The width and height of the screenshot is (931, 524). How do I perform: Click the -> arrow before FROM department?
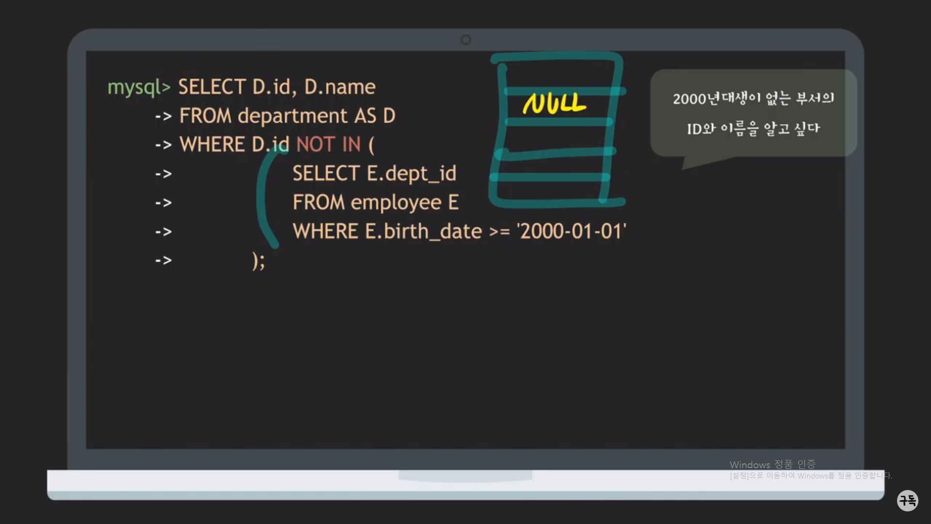(163, 116)
